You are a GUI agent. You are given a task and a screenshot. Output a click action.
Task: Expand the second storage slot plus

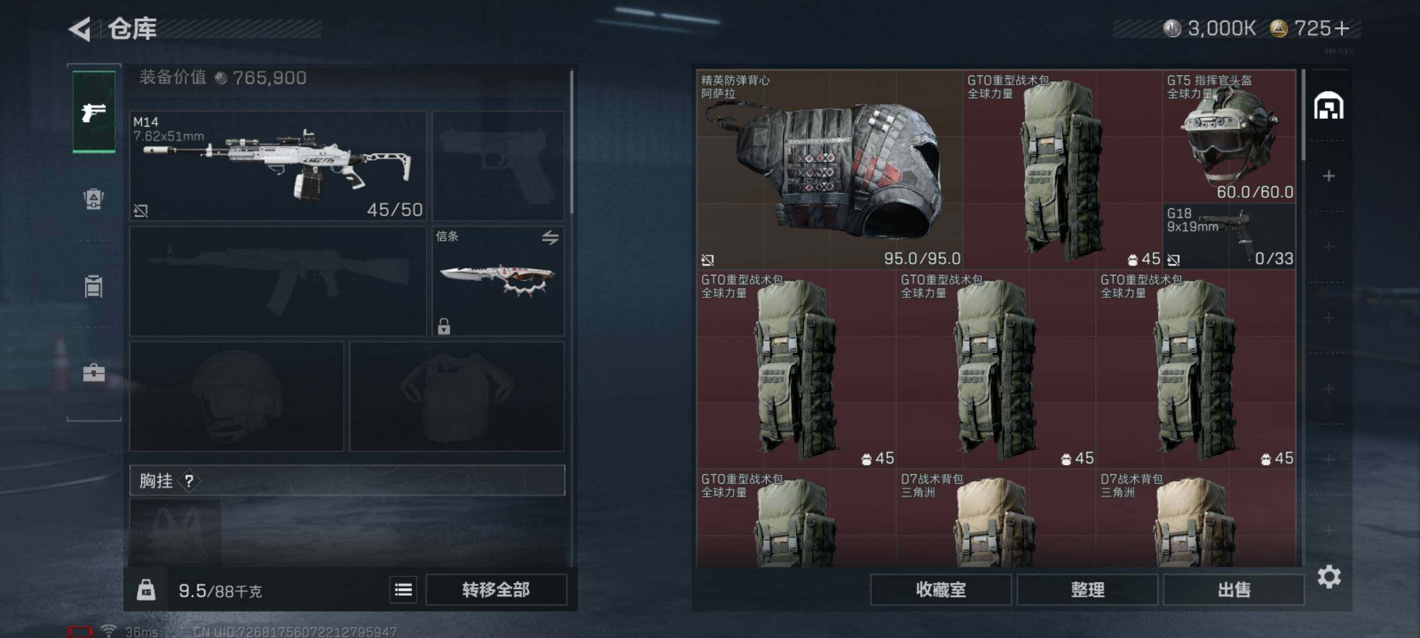pyautogui.click(x=1329, y=247)
